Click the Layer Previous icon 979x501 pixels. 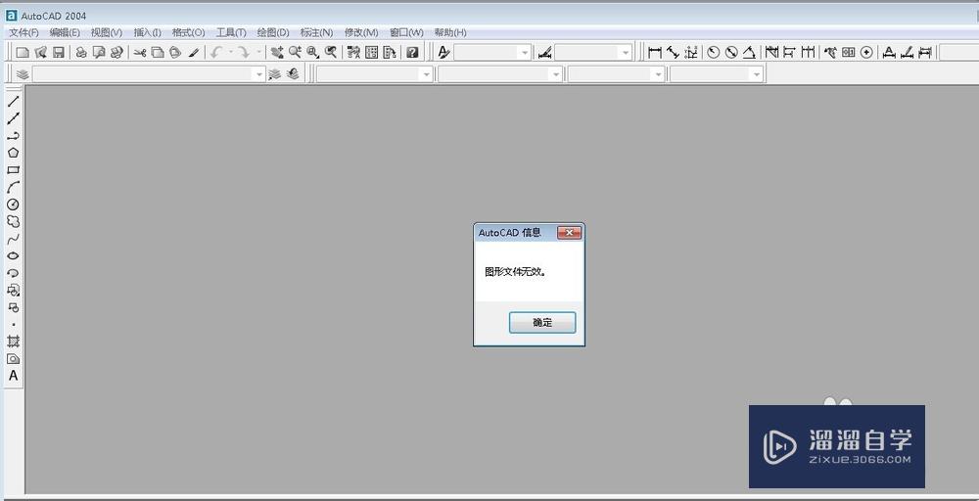(292, 74)
